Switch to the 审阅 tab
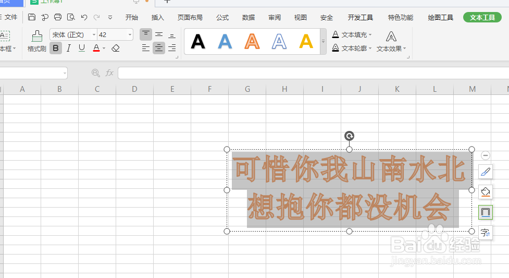 [275, 18]
